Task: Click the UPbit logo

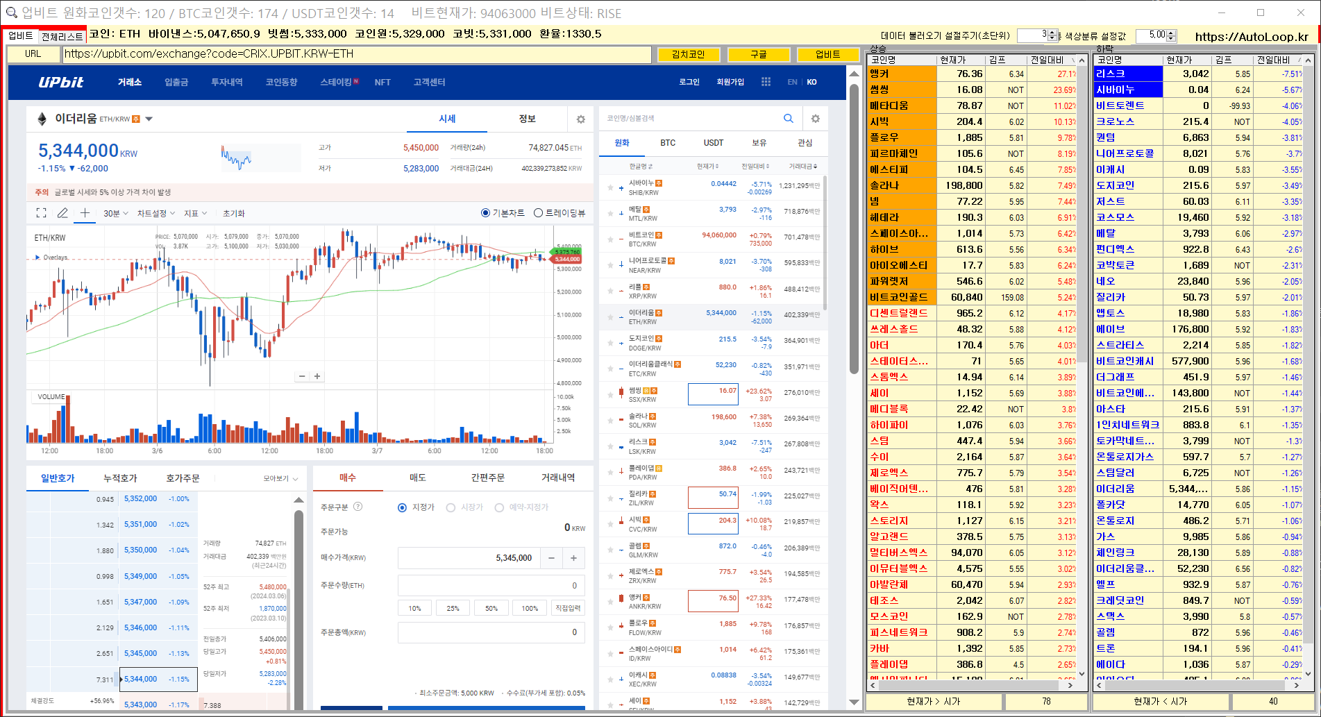Action: click(x=61, y=82)
